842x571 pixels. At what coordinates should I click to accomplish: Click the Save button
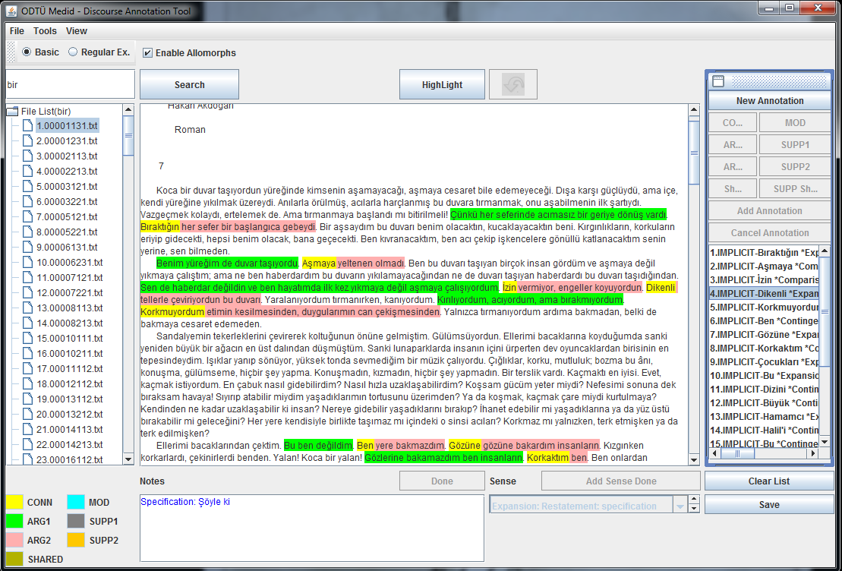coord(769,504)
